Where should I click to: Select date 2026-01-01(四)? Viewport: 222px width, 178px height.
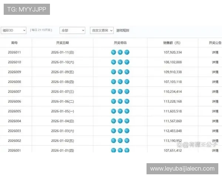[x=63, y=151]
